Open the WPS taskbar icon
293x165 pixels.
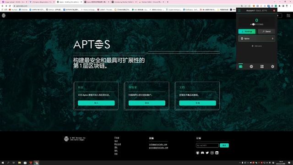click(x=31, y=163)
